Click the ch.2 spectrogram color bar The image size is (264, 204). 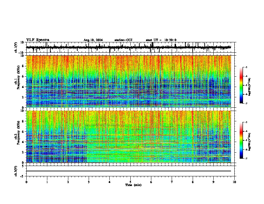pos(241,140)
